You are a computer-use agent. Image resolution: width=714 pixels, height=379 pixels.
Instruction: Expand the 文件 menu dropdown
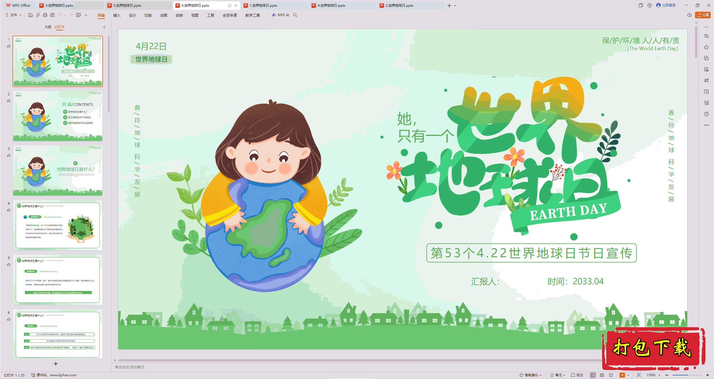pyautogui.click(x=14, y=15)
